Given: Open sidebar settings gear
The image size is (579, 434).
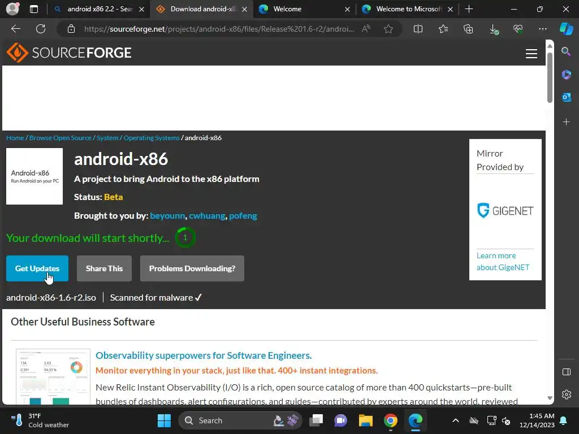Looking at the screenshot, I should pos(566,394).
